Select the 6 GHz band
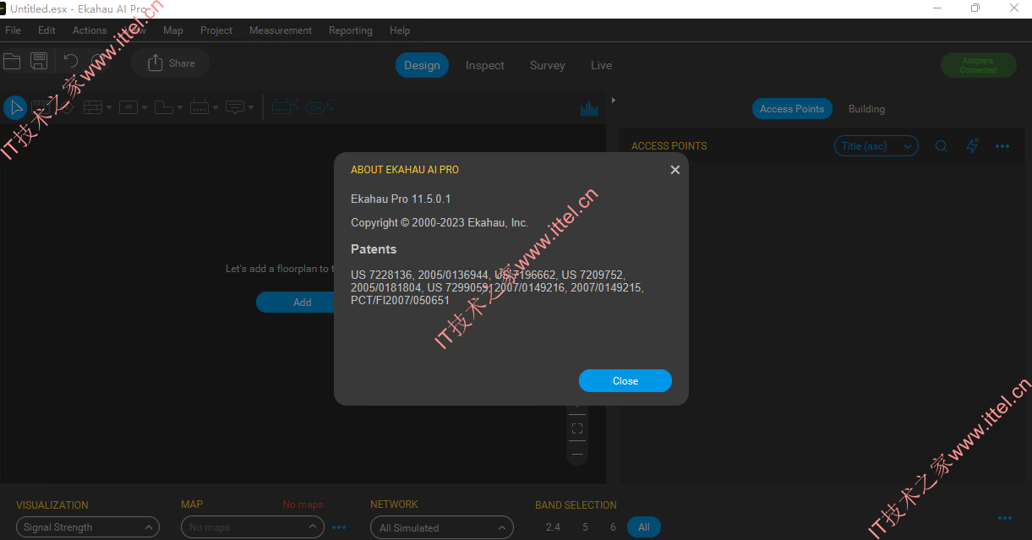This screenshot has height=540, width=1032. point(613,527)
